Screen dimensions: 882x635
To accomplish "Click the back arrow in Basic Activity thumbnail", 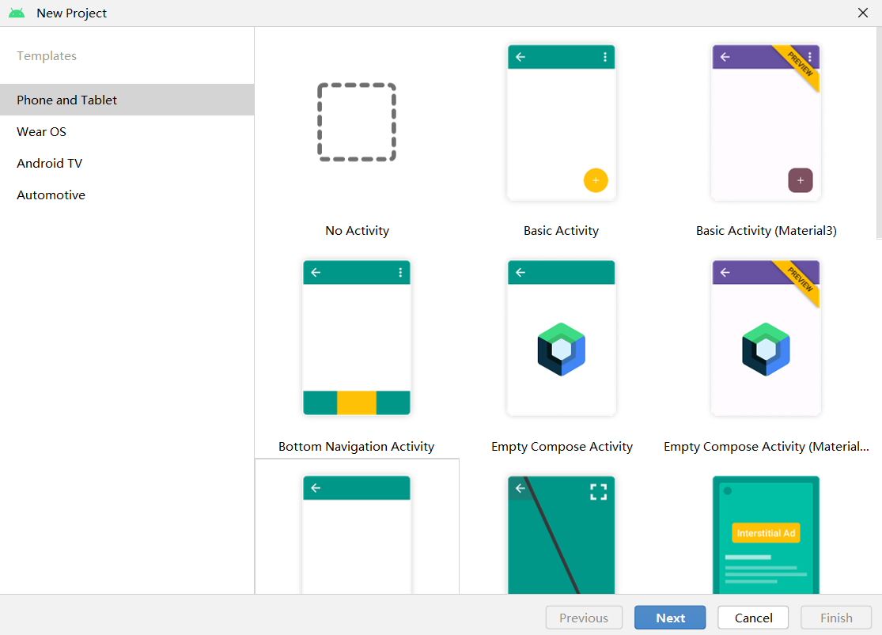I will pyautogui.click(x=520, y=57).
